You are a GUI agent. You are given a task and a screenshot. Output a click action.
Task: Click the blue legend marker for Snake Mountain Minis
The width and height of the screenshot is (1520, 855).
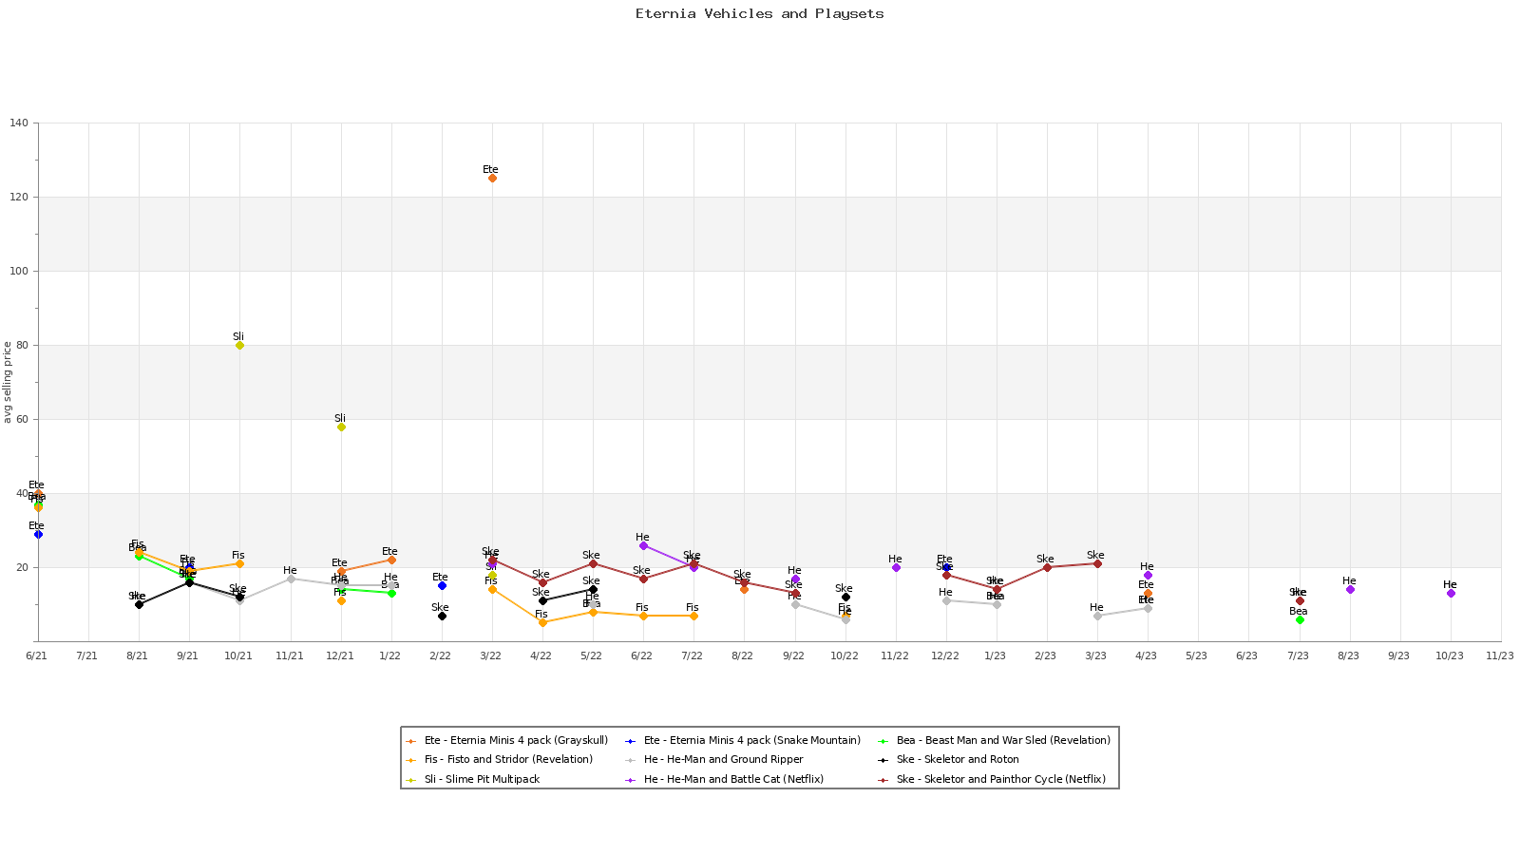(x=630, y=741)
